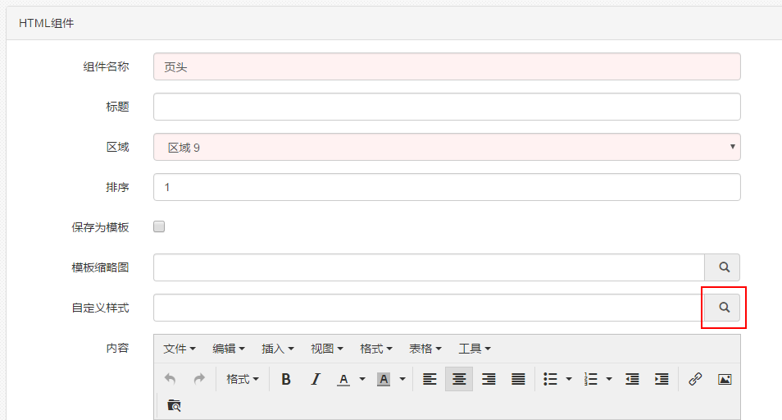Image resolution: width=782 pixels, height=420 pixels.
Task: Click the 排序 input field
Action: (447, 187)
